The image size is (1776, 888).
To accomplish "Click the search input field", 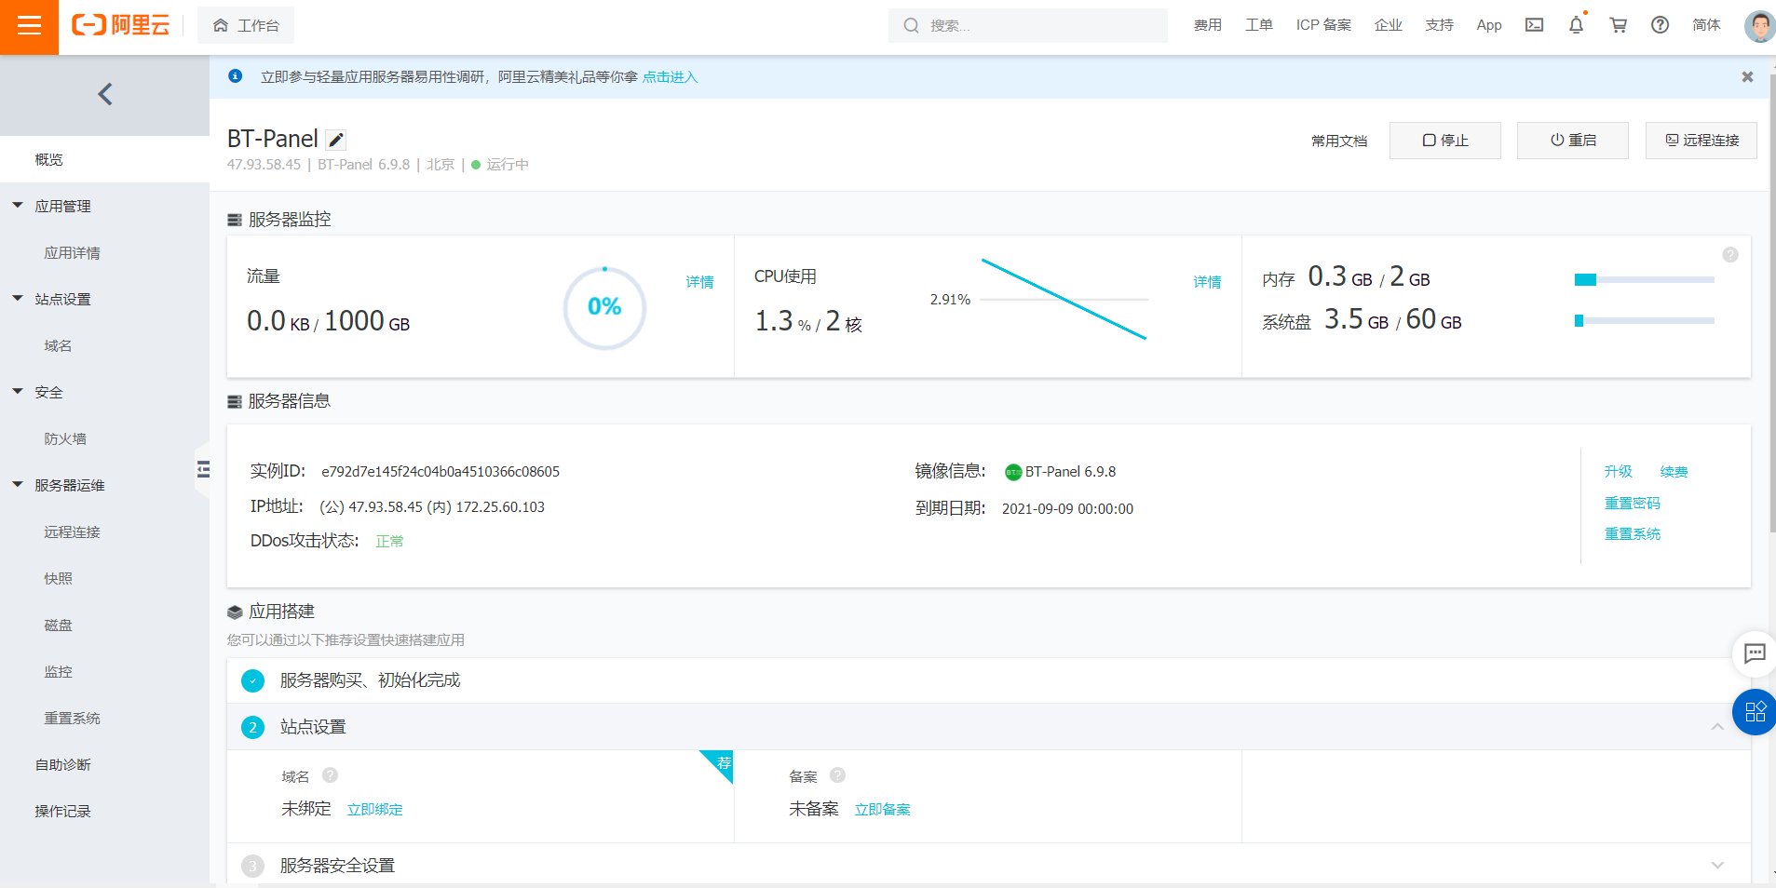I will pyautogui.click(x=1027, y=25).
